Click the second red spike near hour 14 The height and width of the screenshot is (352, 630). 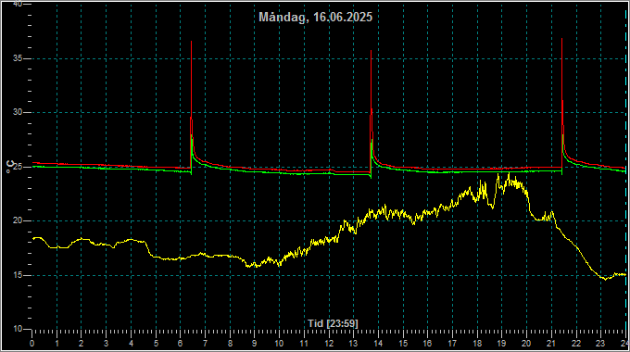pyautogui.click(x=371, y=52)
